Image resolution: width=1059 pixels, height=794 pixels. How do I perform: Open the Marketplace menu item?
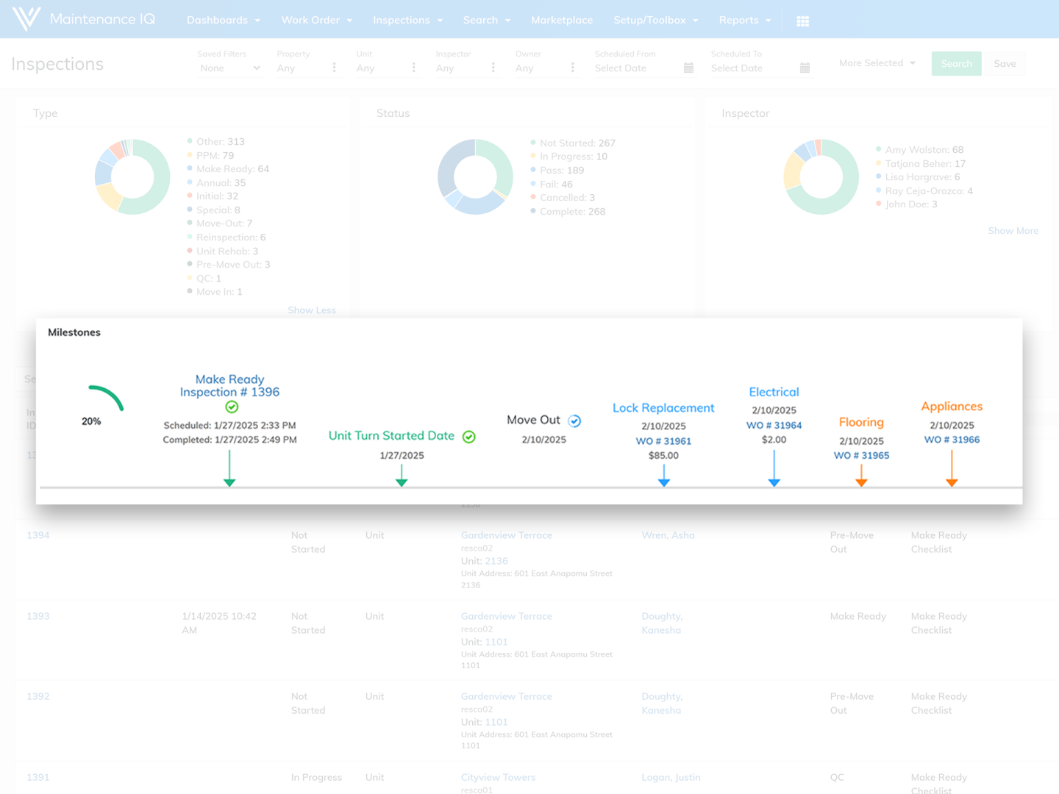coord(562,20)
